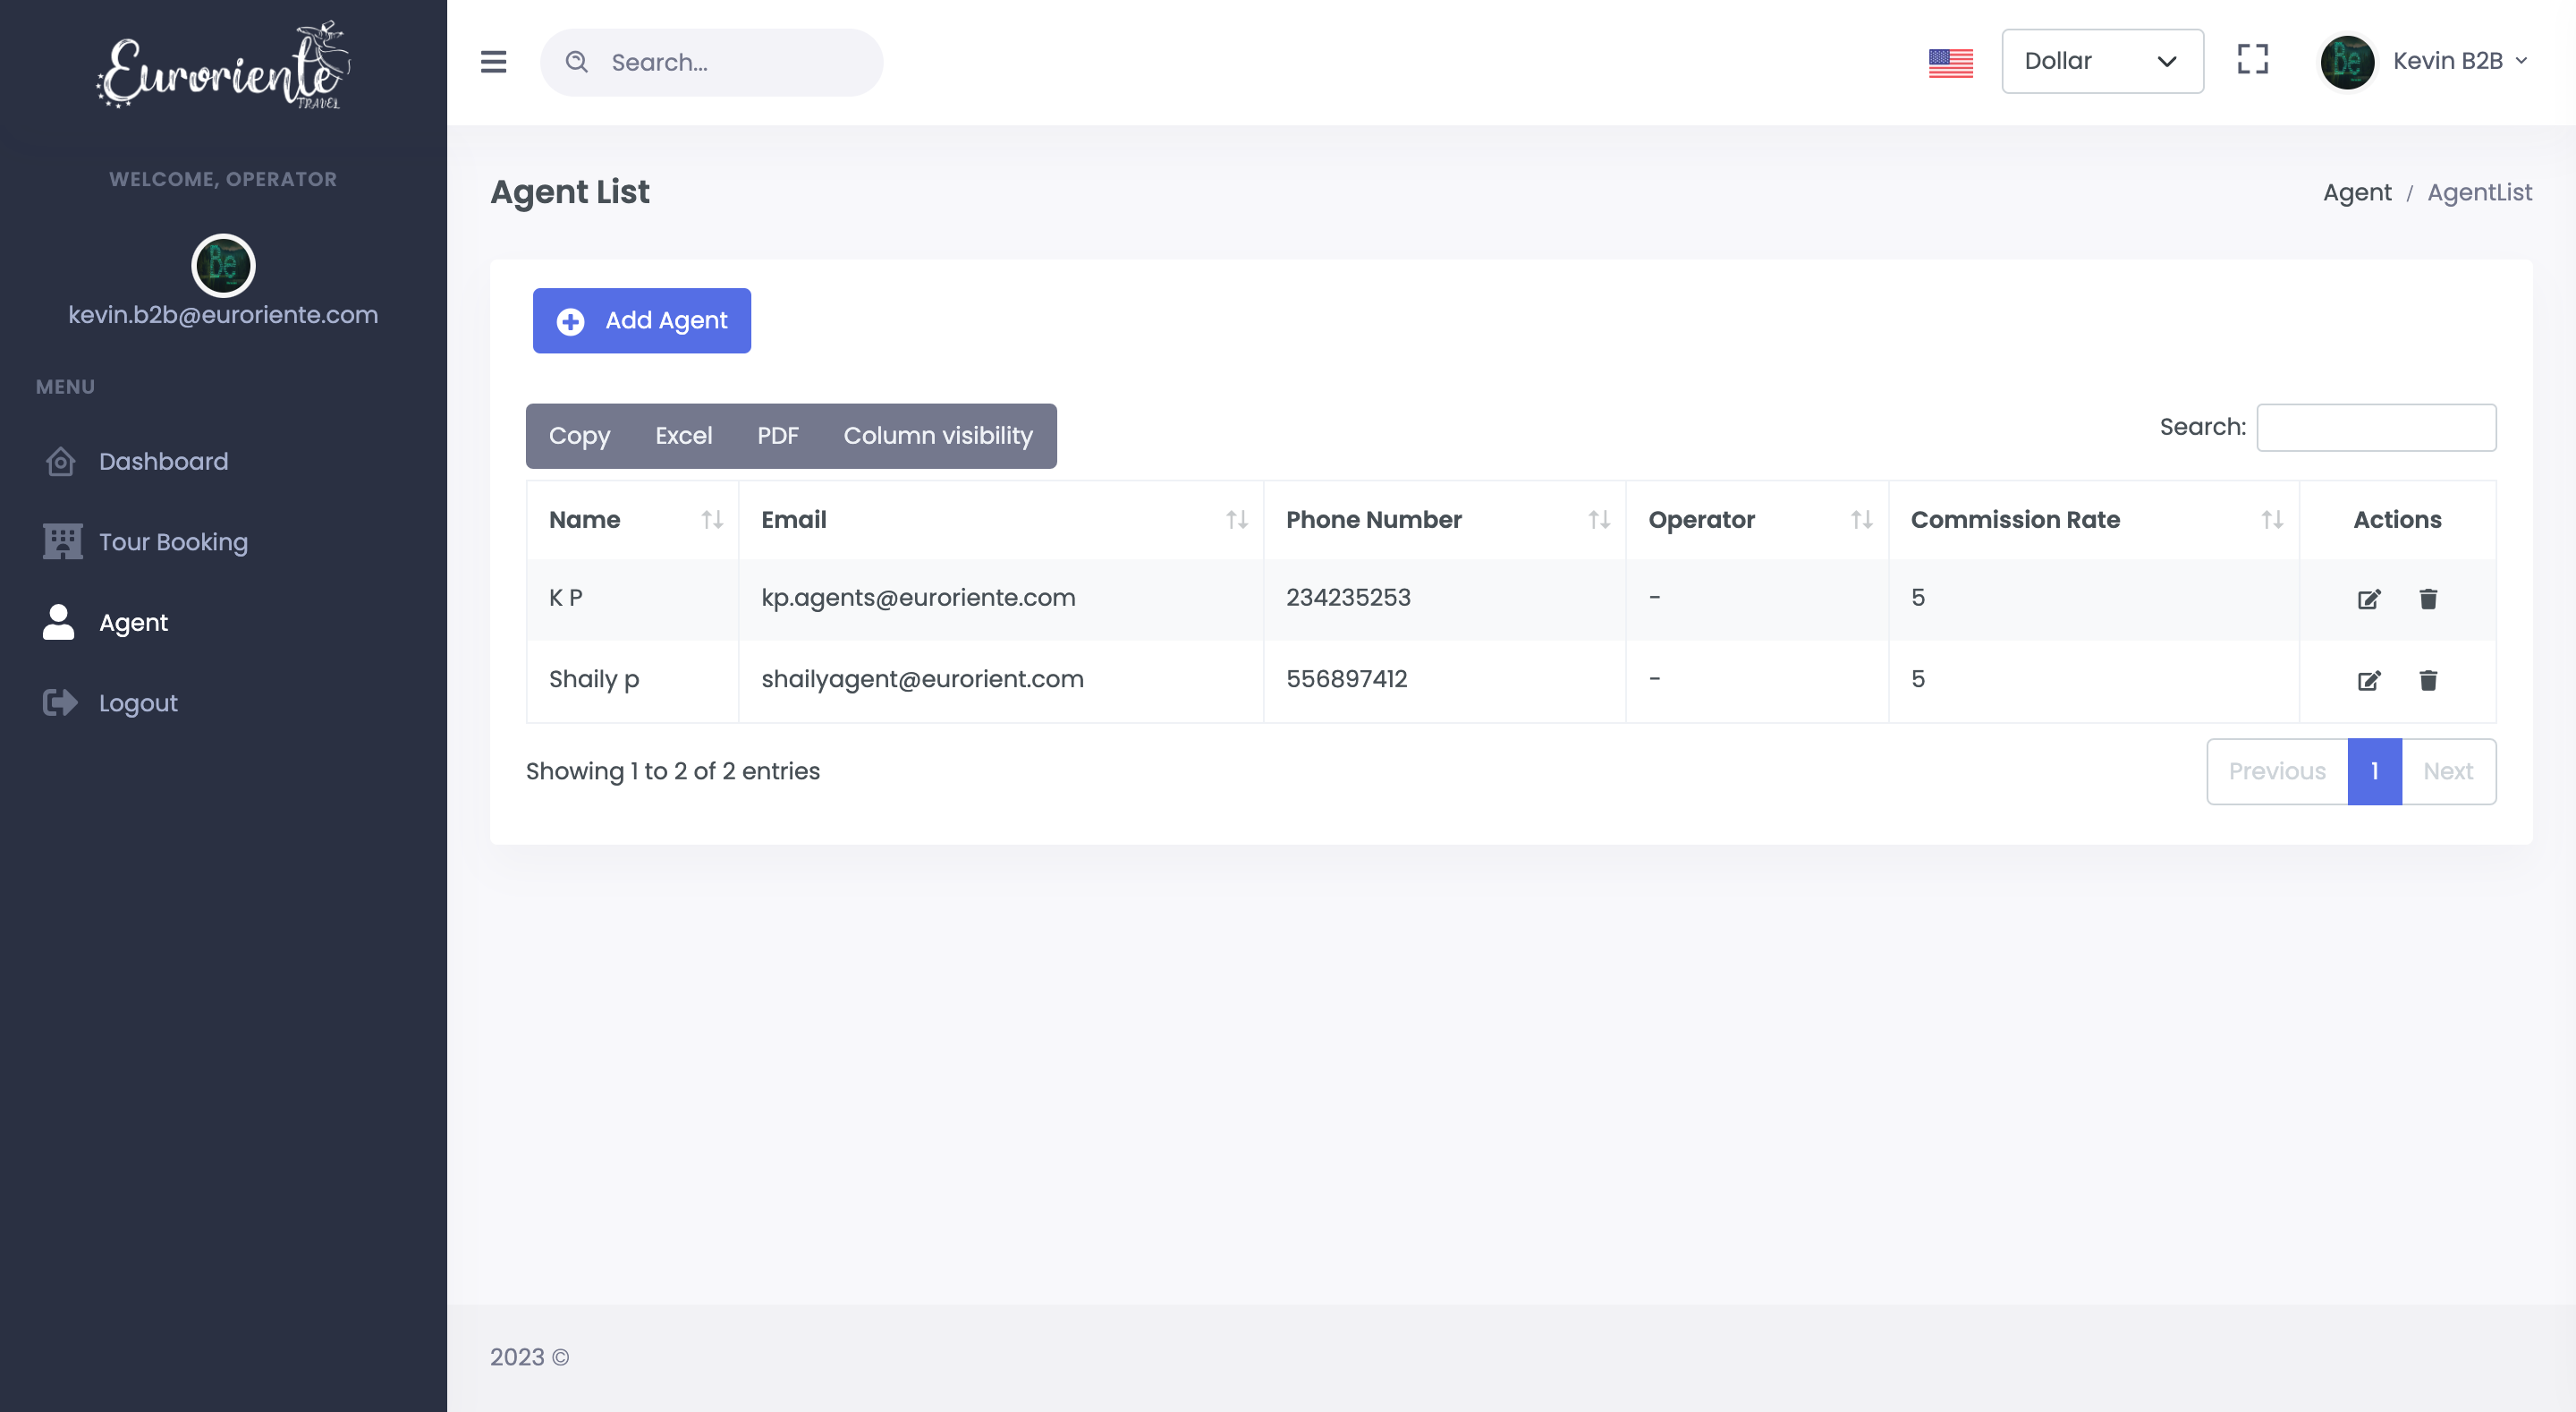Screen dimensions: 2576x1412
Task: Export table as PDF
Action: (x=777, y=435)
